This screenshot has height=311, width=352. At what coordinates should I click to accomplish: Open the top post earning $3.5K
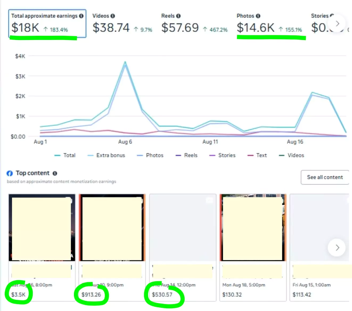point(42,228)
